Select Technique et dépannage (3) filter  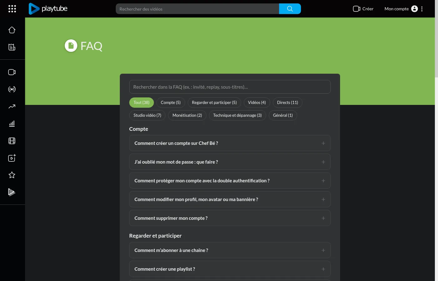237,115
